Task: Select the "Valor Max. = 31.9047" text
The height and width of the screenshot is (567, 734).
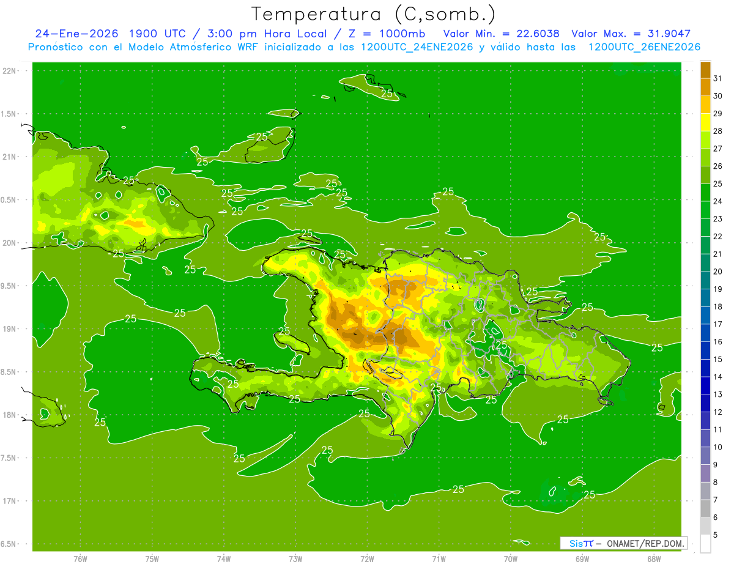Action: click(631, 34)
